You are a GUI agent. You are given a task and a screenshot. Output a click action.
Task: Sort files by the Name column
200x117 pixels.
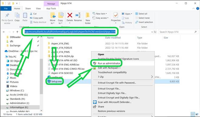click(x=50, y=37)
